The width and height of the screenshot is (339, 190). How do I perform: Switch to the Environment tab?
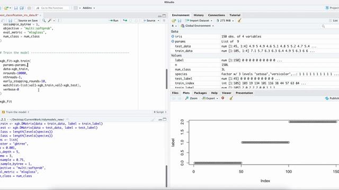(x=181, y=15)
